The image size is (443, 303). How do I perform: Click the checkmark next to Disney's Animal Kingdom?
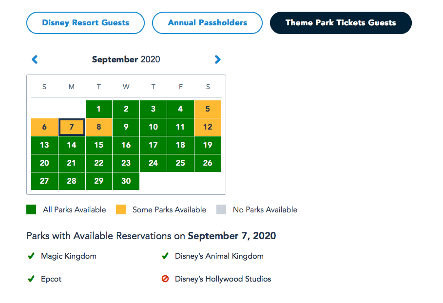tap(165, 256)
